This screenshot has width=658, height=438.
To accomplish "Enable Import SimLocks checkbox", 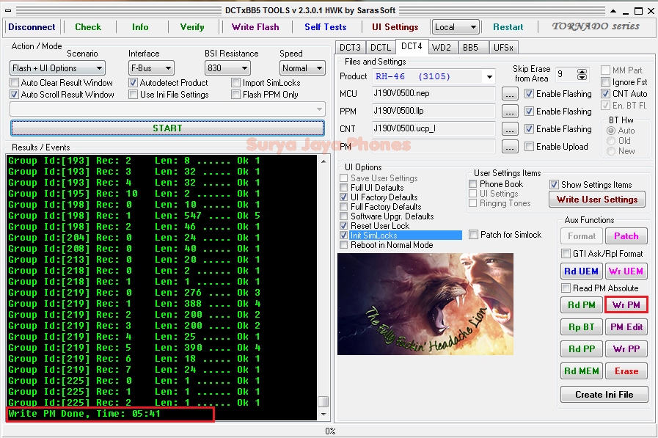I will point(236,83).
